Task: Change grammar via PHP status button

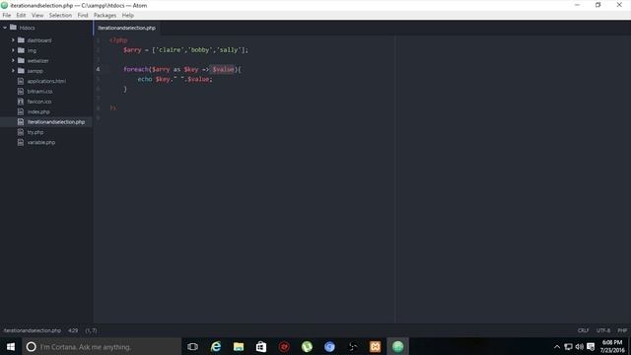Action: click(x=622, y=330)
